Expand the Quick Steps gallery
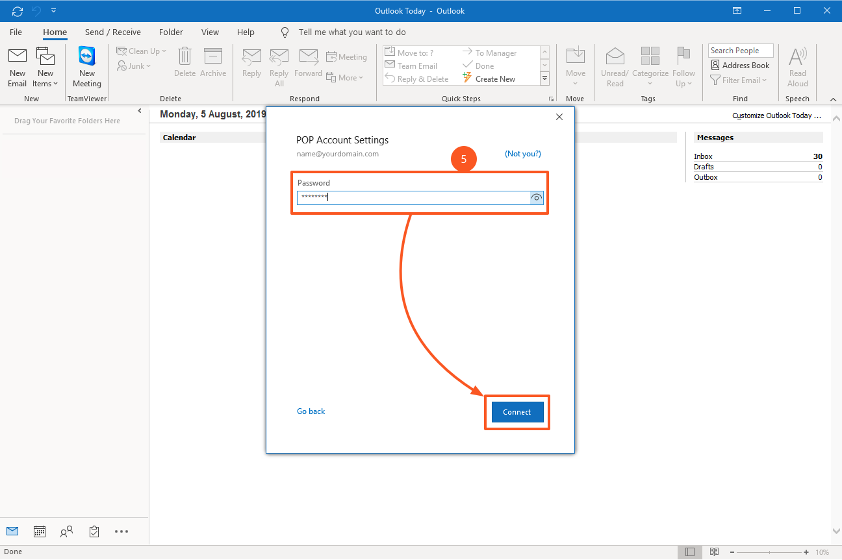Screen dimensions: 842x560 (x=545, y=79)
